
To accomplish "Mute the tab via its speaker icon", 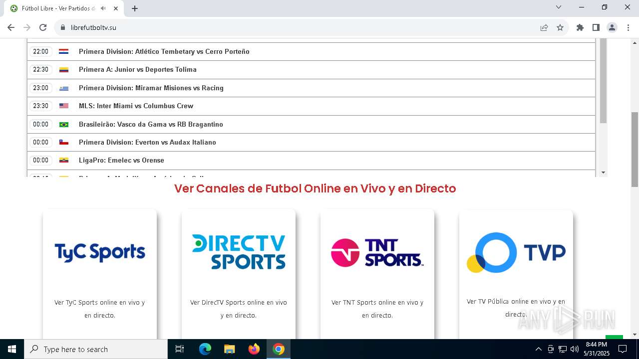I will (103, 8).
